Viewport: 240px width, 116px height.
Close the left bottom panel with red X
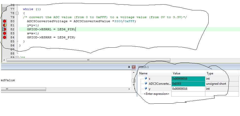tap(134, 67)
